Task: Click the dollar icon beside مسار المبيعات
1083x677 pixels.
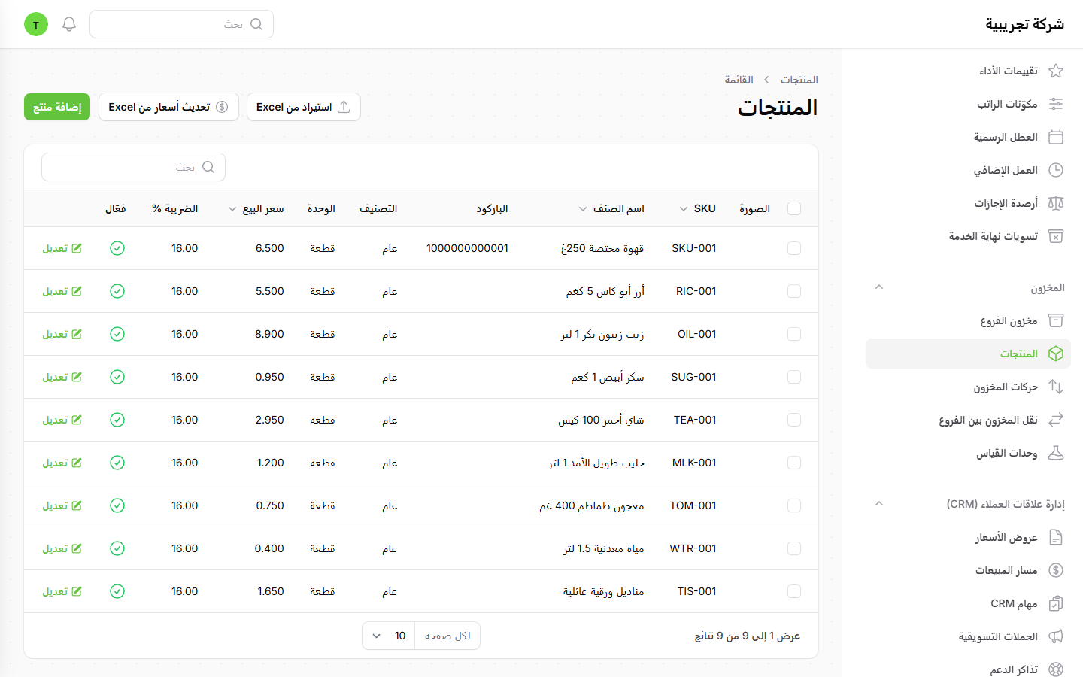Action: [1056, 570]
